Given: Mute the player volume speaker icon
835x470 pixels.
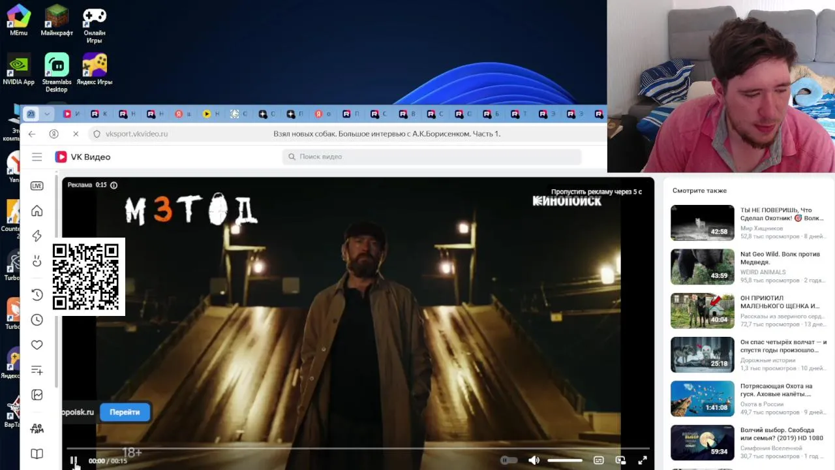Looking at the screenshot, I should click(x=534, y=460).
